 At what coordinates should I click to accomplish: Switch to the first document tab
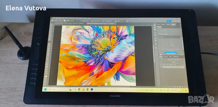(x=70, y=23)
